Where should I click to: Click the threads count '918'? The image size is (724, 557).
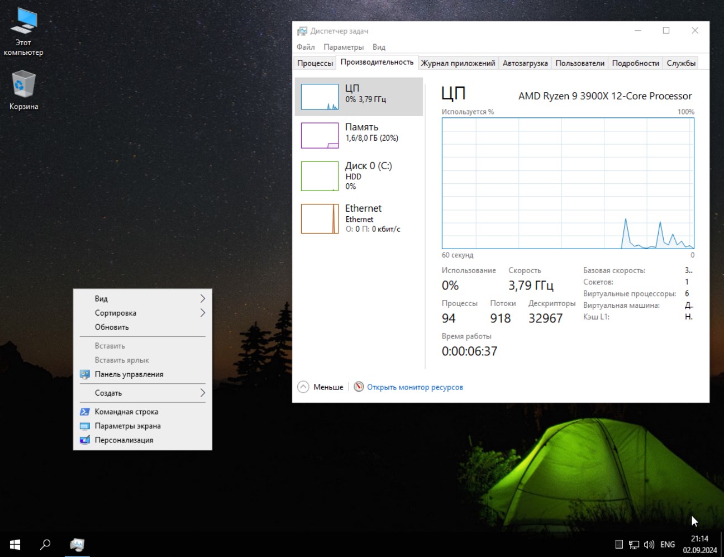click(x=501, y=318)
